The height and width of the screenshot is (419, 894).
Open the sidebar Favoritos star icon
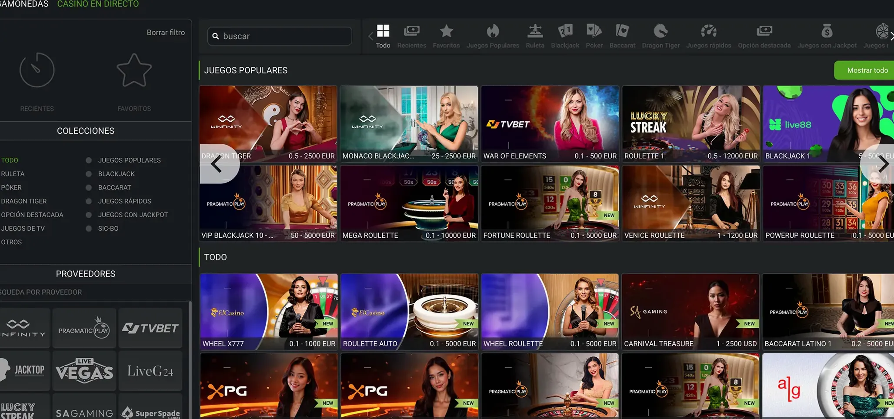[x=134, y=70]
